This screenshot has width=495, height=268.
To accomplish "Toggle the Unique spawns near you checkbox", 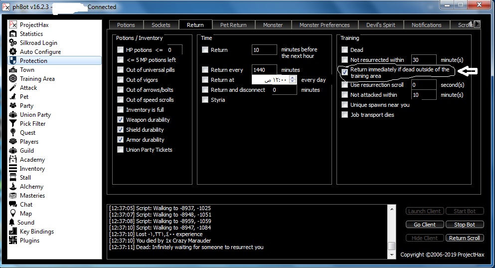I will [344, 105].
